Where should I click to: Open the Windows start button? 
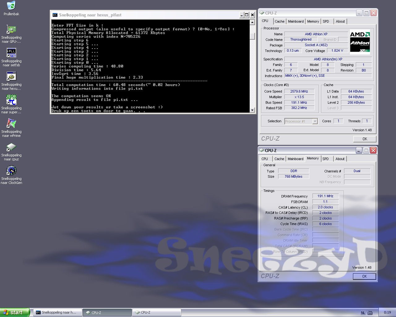pyautogui.click(x=15, y=312)
